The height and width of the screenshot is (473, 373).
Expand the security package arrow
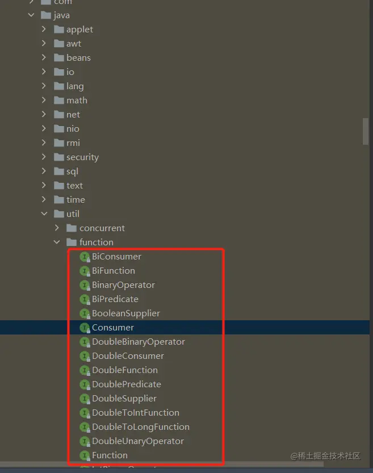[x=44, y=157]
